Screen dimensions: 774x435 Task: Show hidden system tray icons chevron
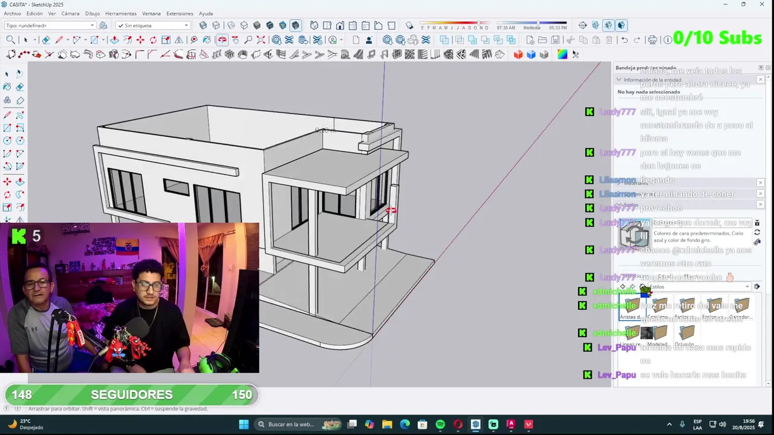click(669, 424)
